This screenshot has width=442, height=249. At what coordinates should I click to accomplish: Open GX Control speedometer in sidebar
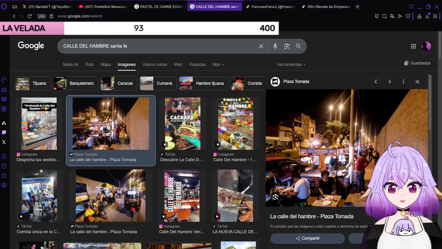pos(4,80)
